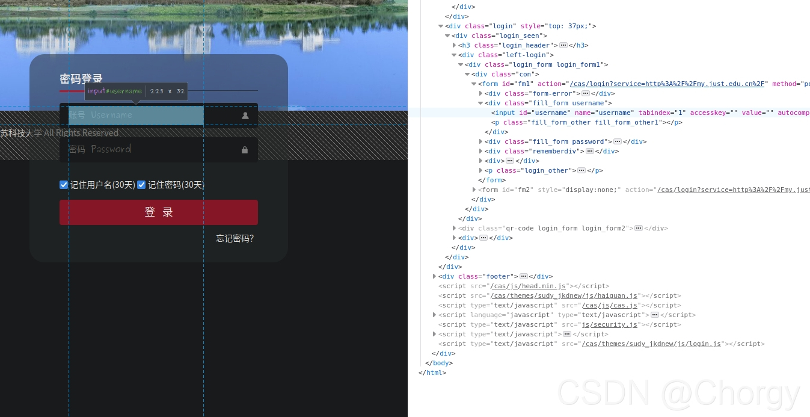Screen dimensions: 810x417
Task: Open the js/security.js script link
Action: point(610,324)
